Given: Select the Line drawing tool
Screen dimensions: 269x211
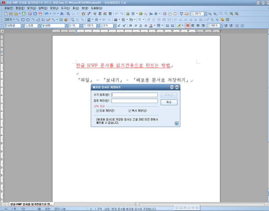Looking at the screenshot, I should [x=18, y=19].
